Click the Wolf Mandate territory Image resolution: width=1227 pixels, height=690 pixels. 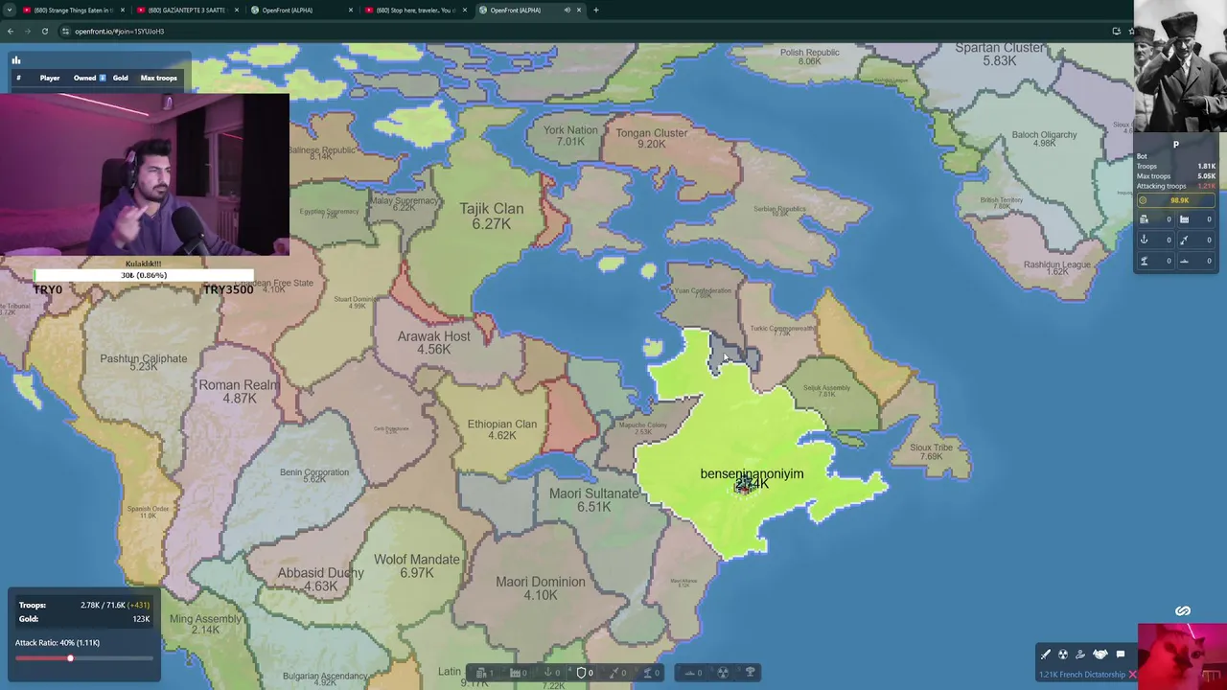pos(416,565)
